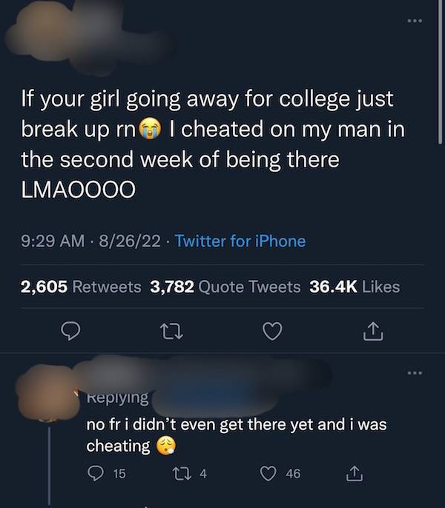Open more options for the main tweet
Viewport: 445px width, 508px height.
click(x=415, y=21)
